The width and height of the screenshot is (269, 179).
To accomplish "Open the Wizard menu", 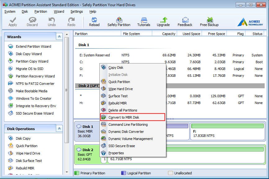I will point(59,11).
